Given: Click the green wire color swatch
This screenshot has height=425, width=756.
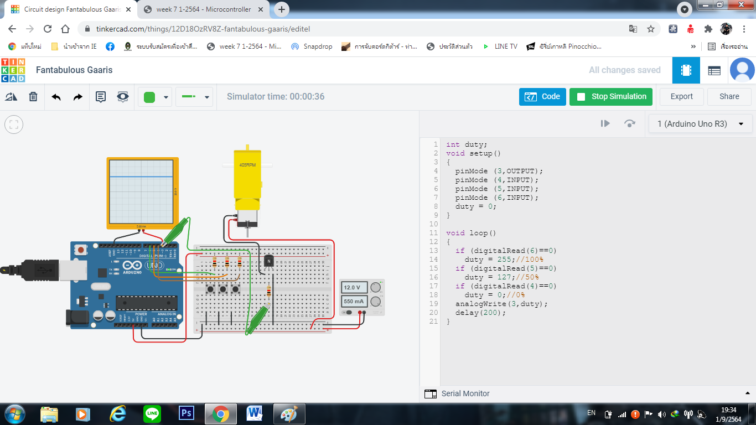Looking at the screenshot, I should 149,97.
